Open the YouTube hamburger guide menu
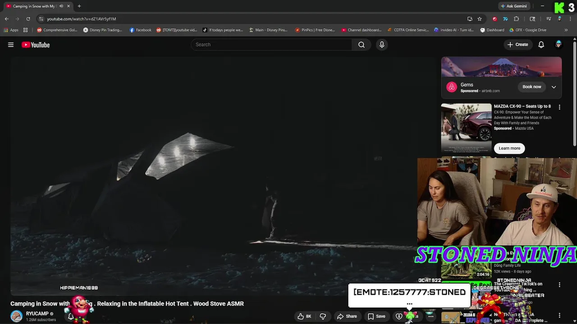The width and height of the screenshot is (577, 324). pyautogui.click(x=11, y=45)
